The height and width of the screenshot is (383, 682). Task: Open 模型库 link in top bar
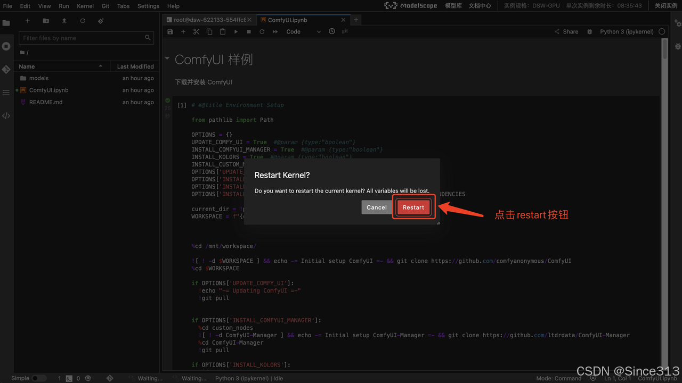453,5
